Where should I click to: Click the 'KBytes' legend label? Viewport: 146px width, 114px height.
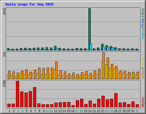143,102
